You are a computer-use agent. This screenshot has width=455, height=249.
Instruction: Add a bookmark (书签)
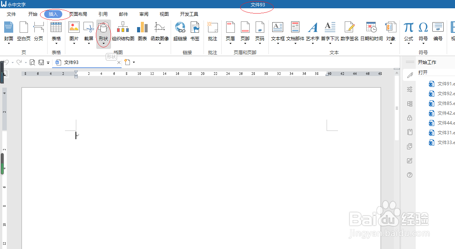pos(195,30)
